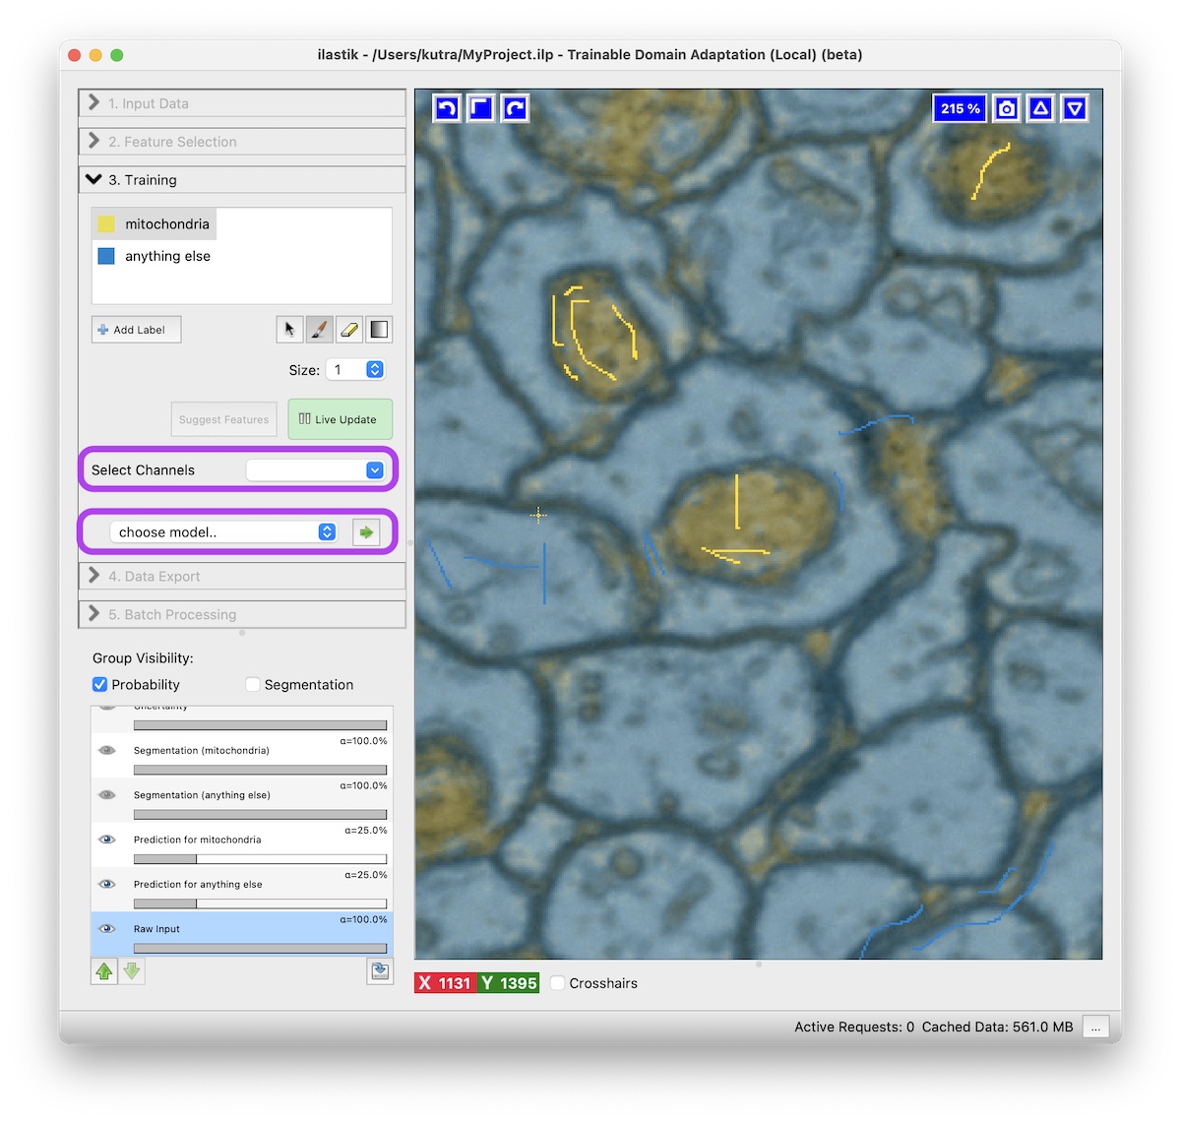
Task: Take a snapshot with the camera icon
Action: pyautogui.click(x=1006, y=108)
